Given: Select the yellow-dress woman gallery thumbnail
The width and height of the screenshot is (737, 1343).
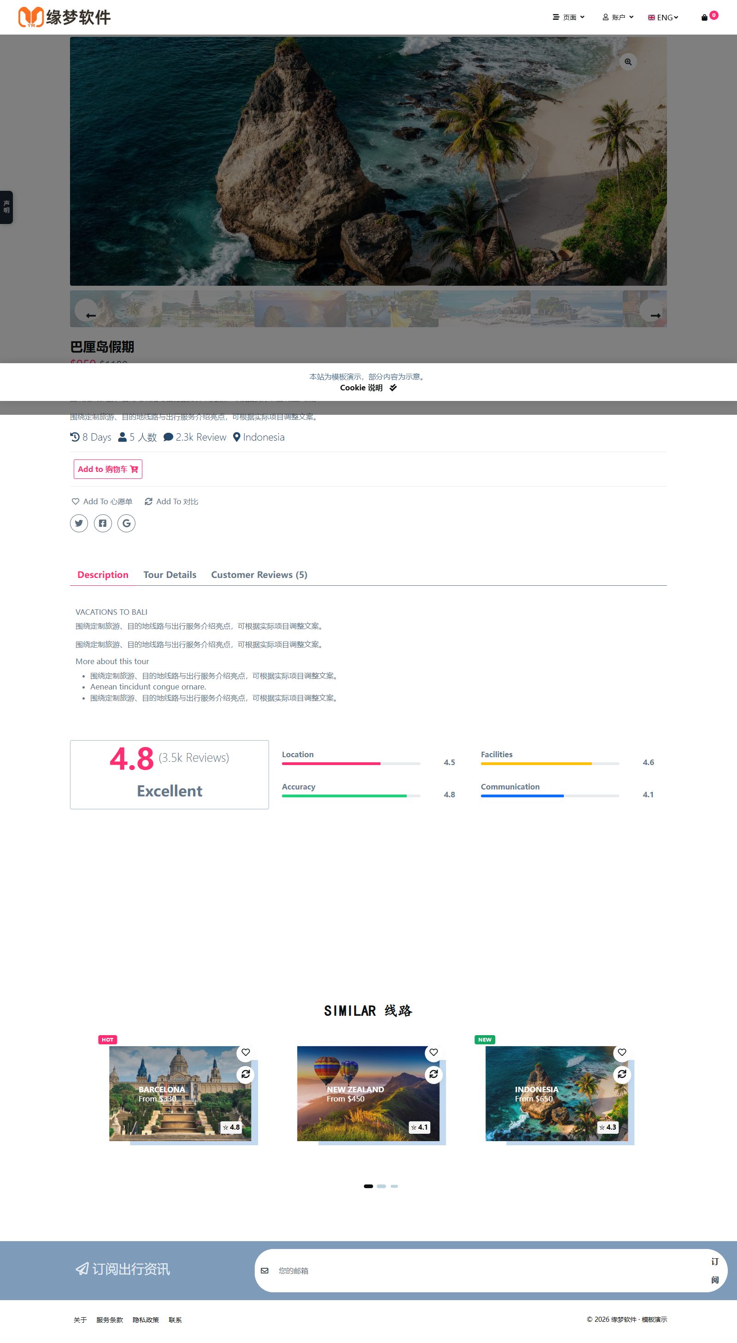Looking at the screenshot, I should tap(392, 309).
